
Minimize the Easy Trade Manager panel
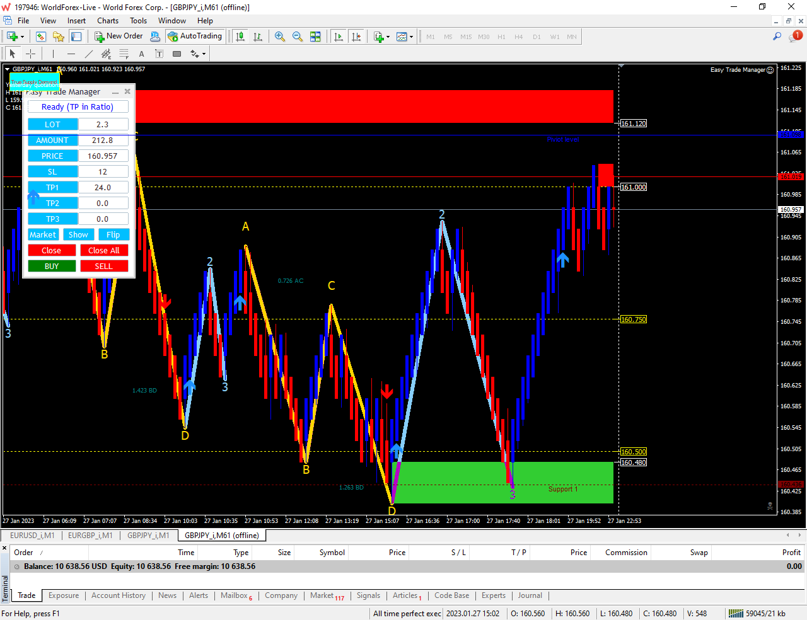click(x=115, y=92)
